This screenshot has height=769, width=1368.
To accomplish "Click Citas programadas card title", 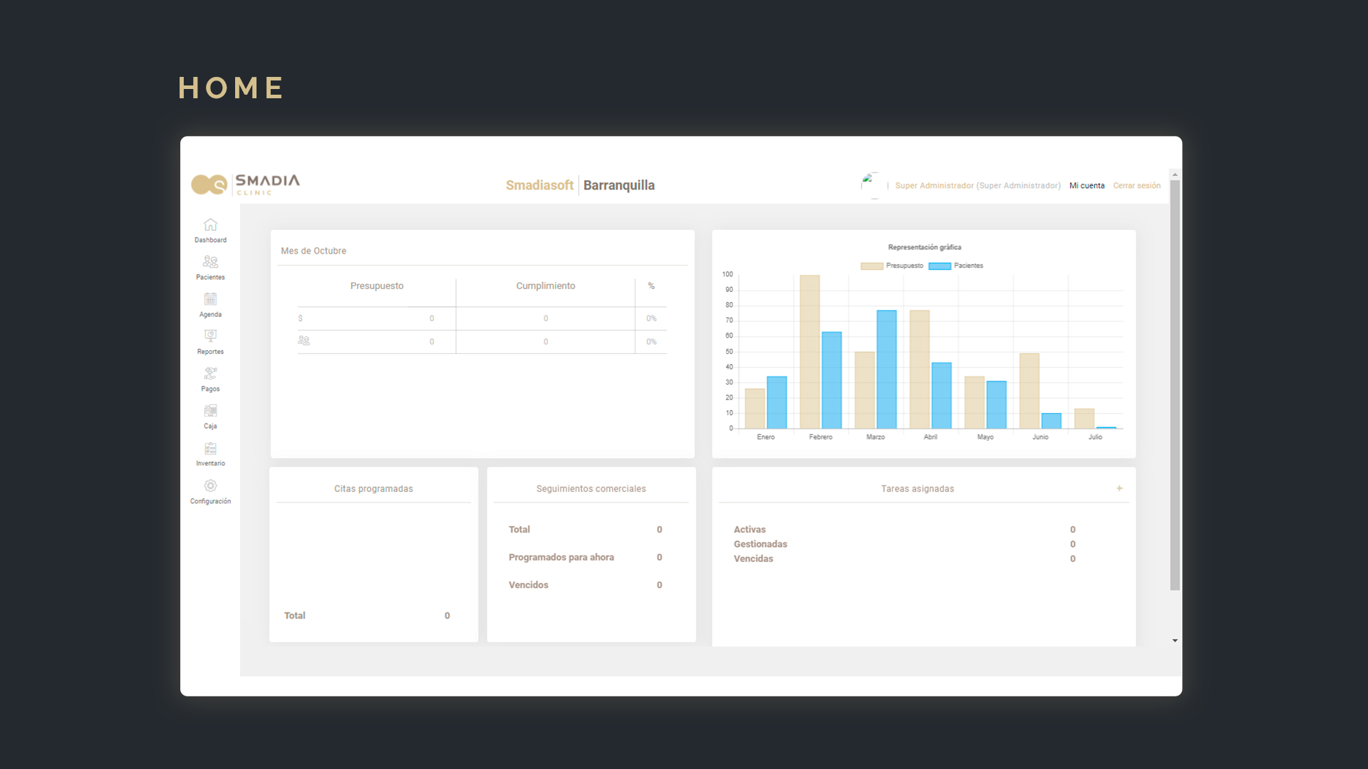I will click(x=373, y=489).
